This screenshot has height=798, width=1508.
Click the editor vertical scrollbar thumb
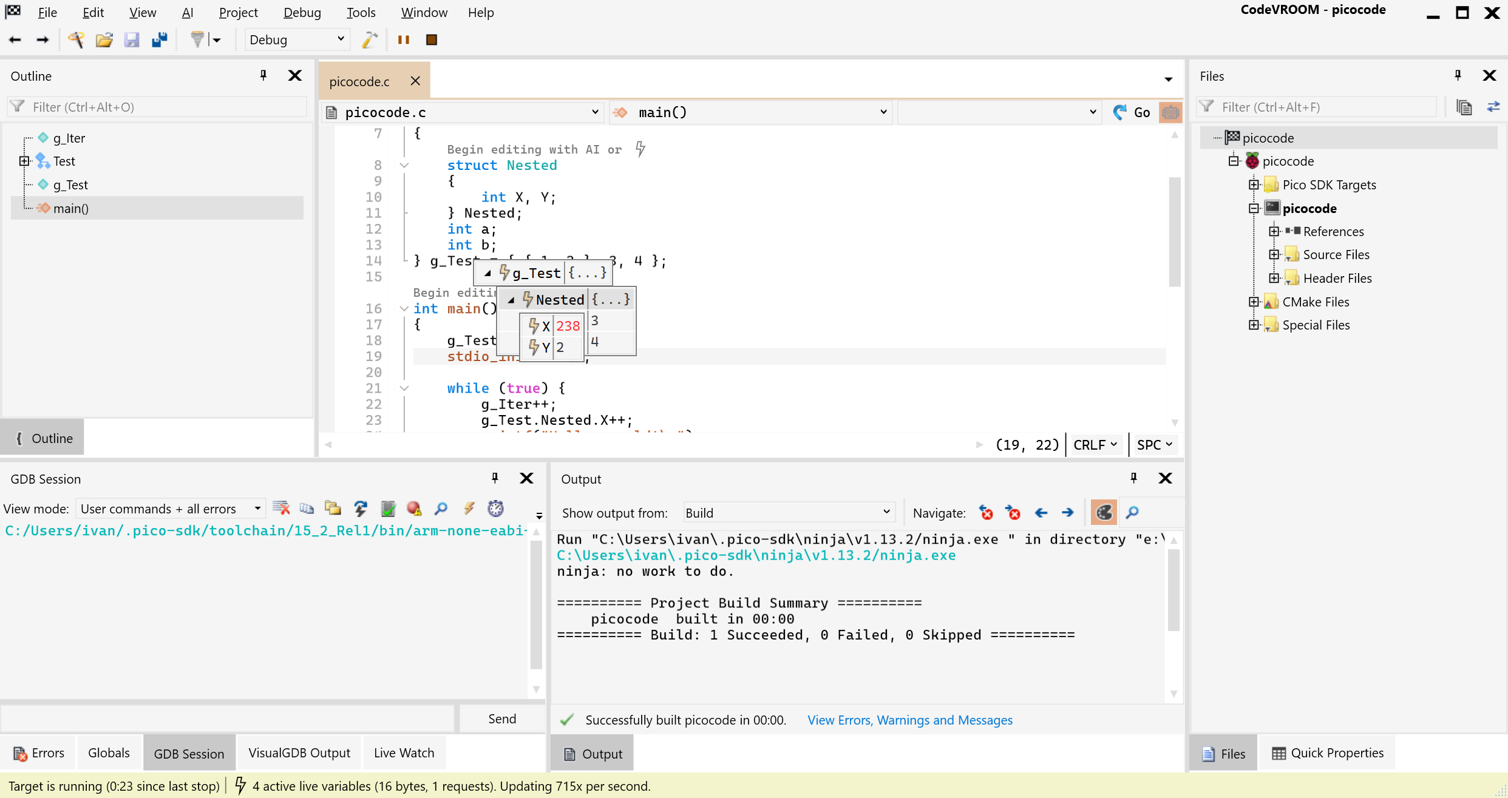[1175, 232]
